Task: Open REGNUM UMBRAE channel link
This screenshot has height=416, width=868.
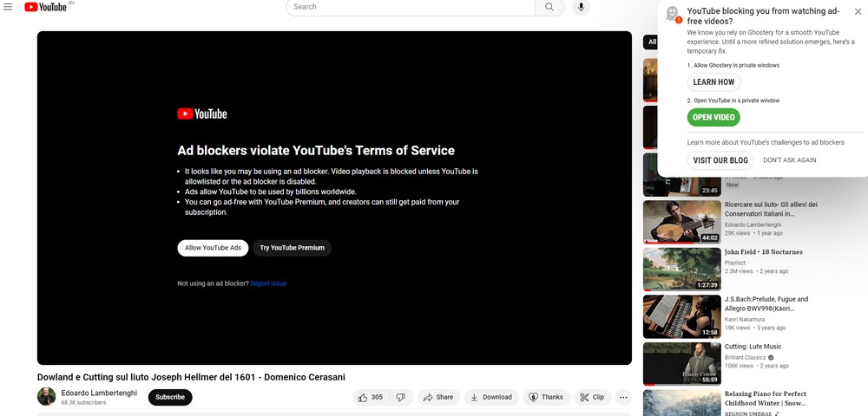Action: (x=748, y=413)
